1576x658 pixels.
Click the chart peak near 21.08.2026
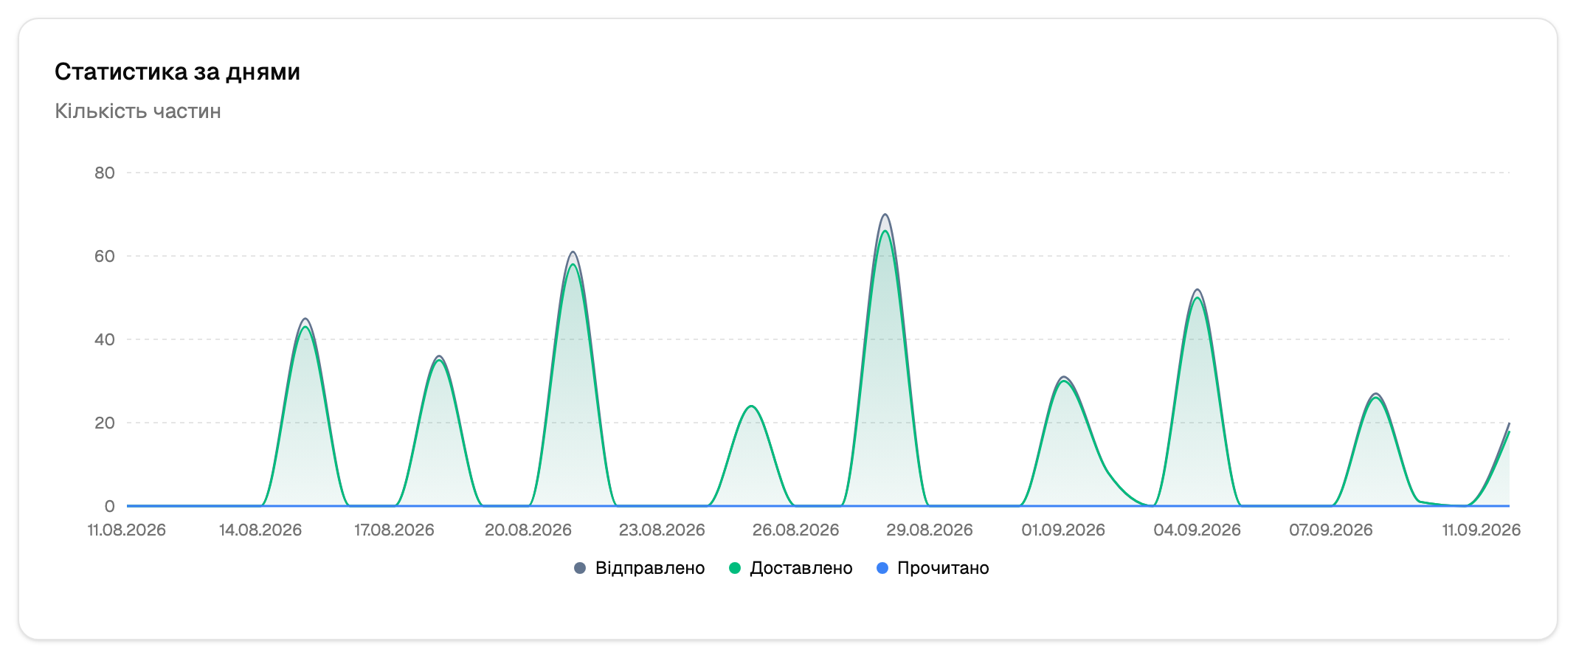pyautogui.click(x=573, y=252)
